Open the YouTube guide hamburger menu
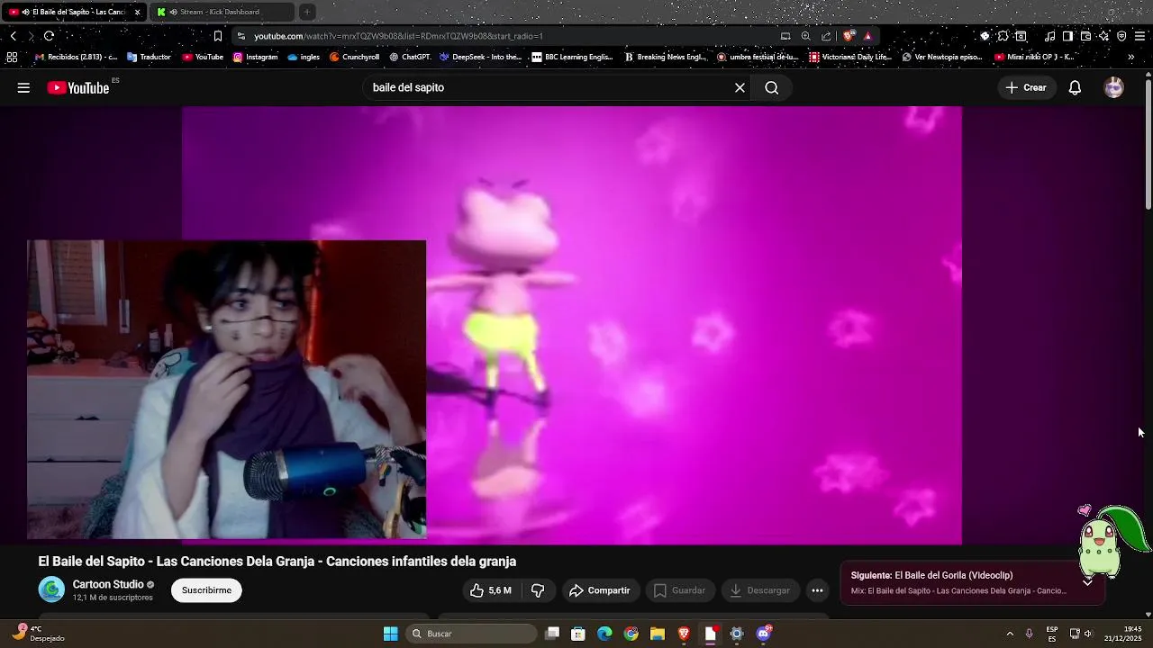 pyautogui.click(x=23, y=87)
